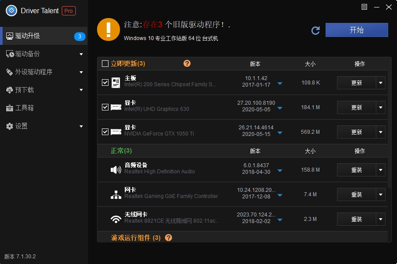Open action dropdown arrow for 音频设备 重装

click(x=381, y=170)
